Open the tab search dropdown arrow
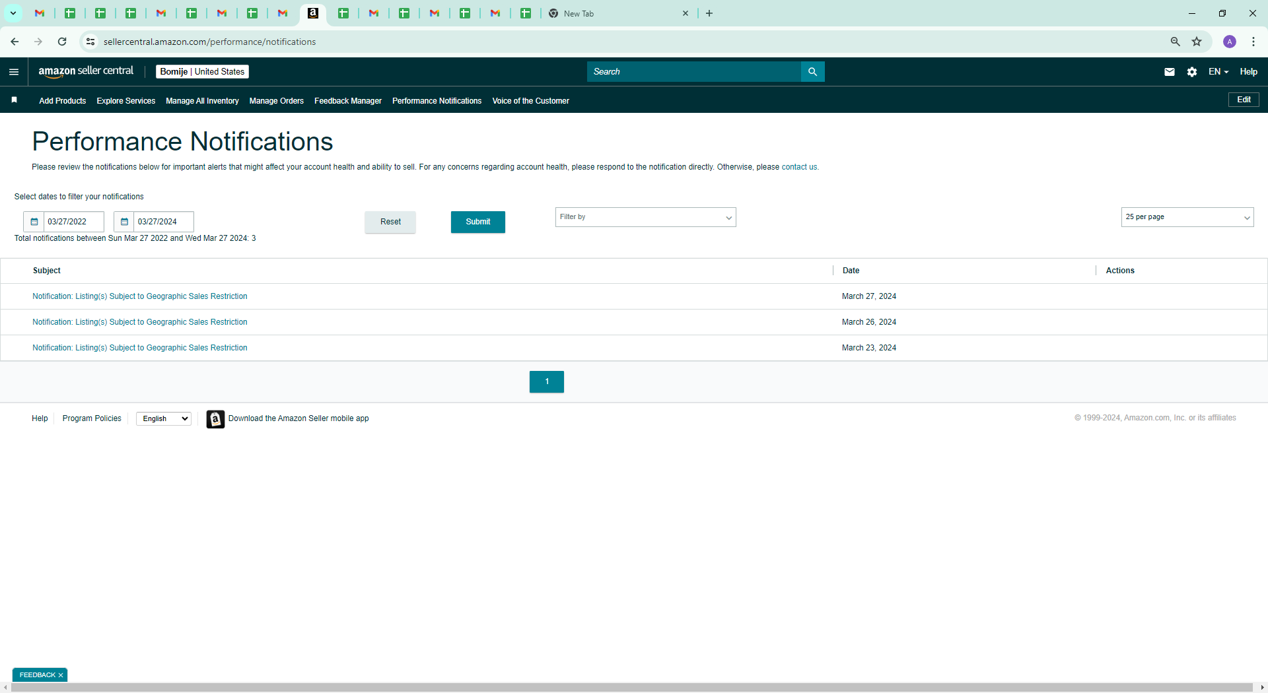 point(13,13)
